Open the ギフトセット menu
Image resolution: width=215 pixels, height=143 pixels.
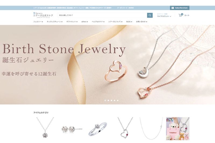click(x=72, y=22)
